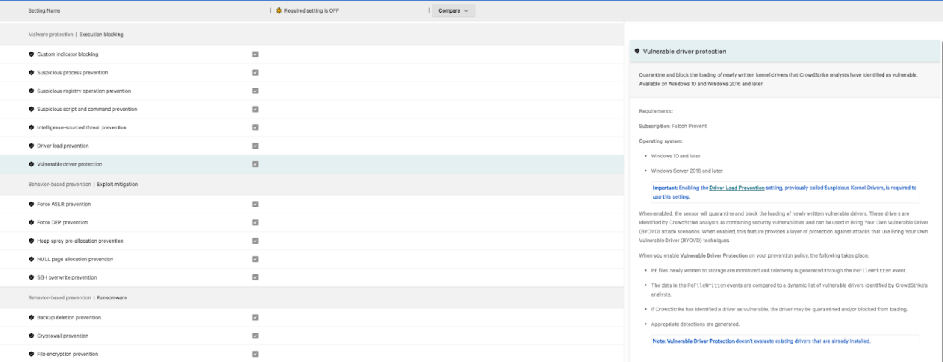Select Driver load prevention setting name
Screen dimensions: 943x362
pyautogui.click(x=63, y=146)
